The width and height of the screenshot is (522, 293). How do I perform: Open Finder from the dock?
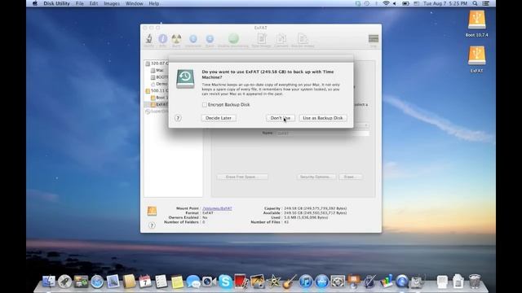[x=49, y=281]
